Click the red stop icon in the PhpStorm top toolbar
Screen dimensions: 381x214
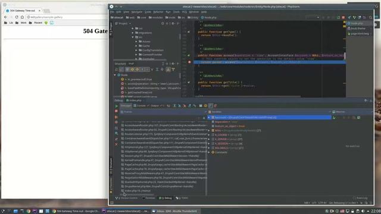coord(343,17)
